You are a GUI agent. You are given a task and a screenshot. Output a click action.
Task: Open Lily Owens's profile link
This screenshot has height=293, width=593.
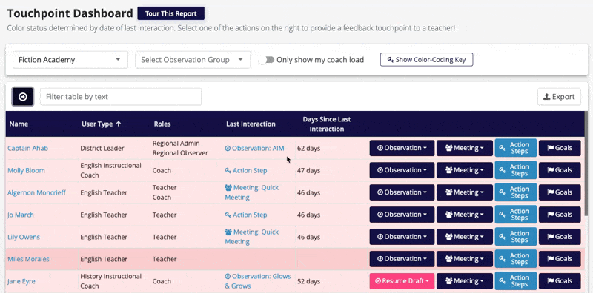click(24, 237)
